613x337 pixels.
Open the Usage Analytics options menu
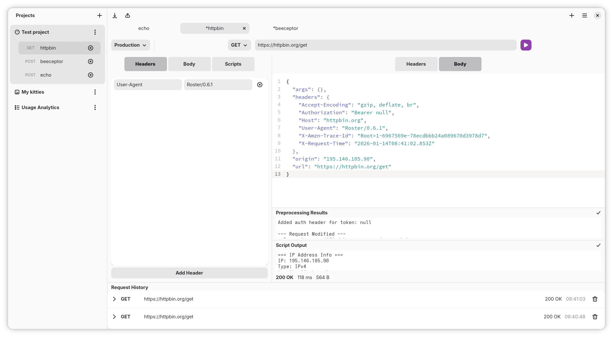coord(95,107)
